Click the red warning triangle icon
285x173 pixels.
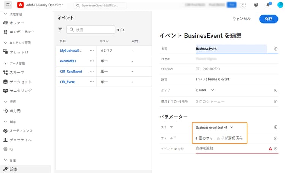coord(270,149)
